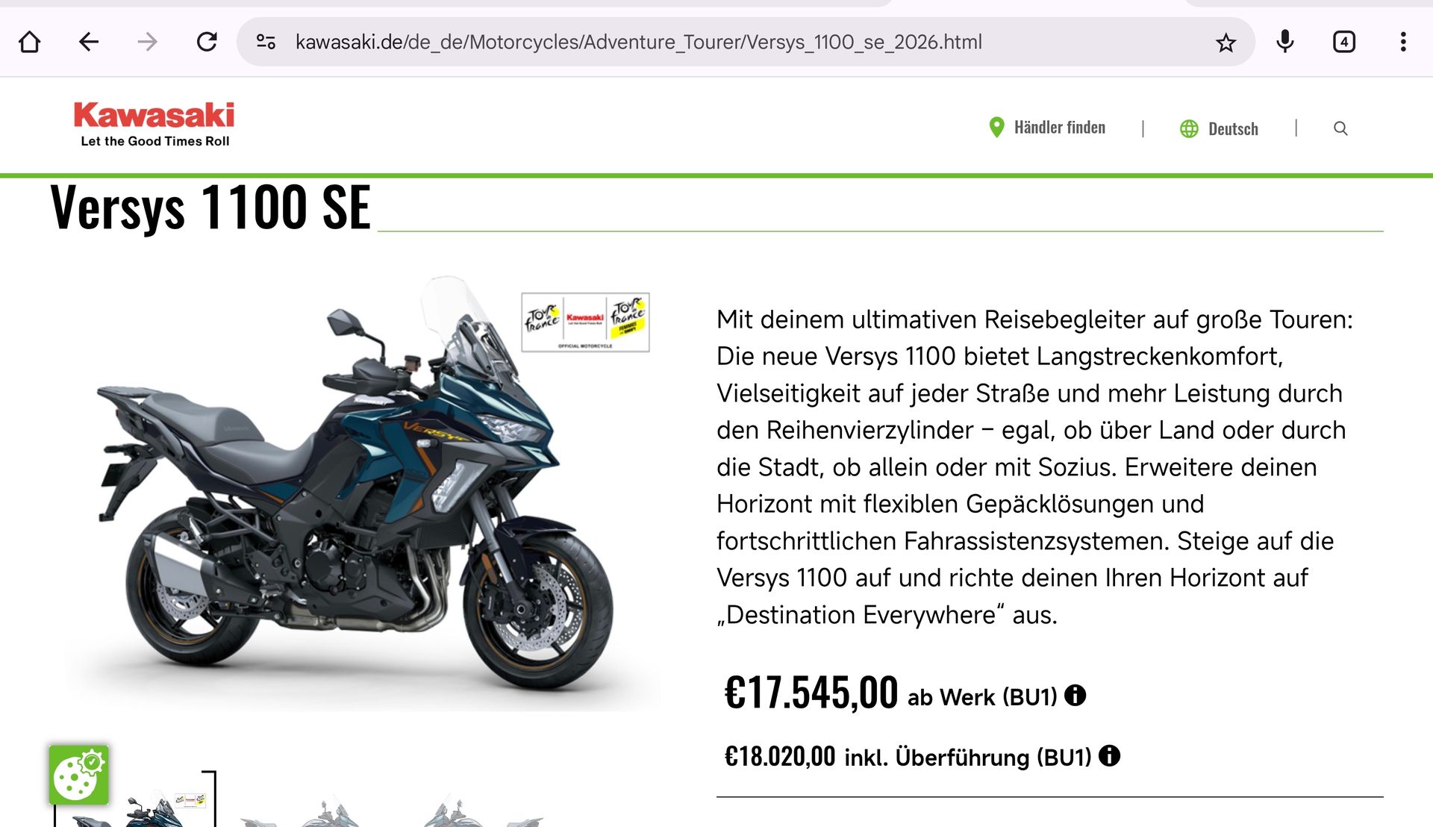Navigate back to previous page
Image resolution: width=1433 pixels, height=827 pixels.
pyautogui.click(x=89, y=42)
